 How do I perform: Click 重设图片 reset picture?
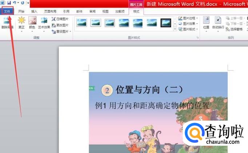[60, 32]
